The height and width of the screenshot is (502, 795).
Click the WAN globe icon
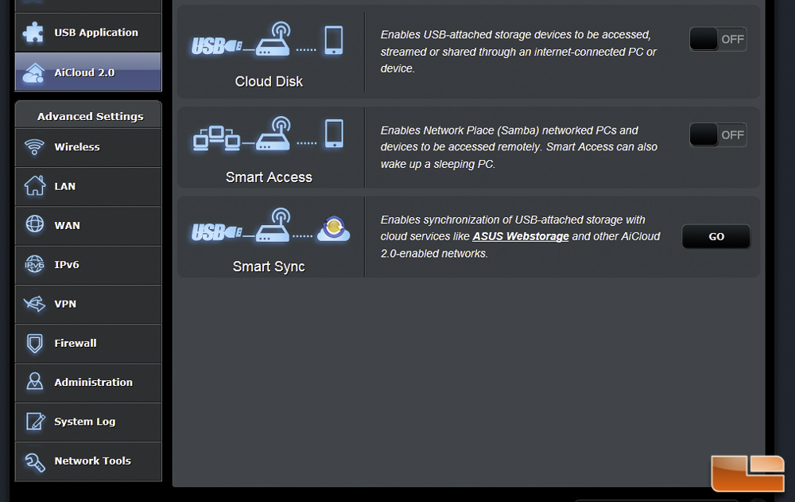[x=34, y=224]
